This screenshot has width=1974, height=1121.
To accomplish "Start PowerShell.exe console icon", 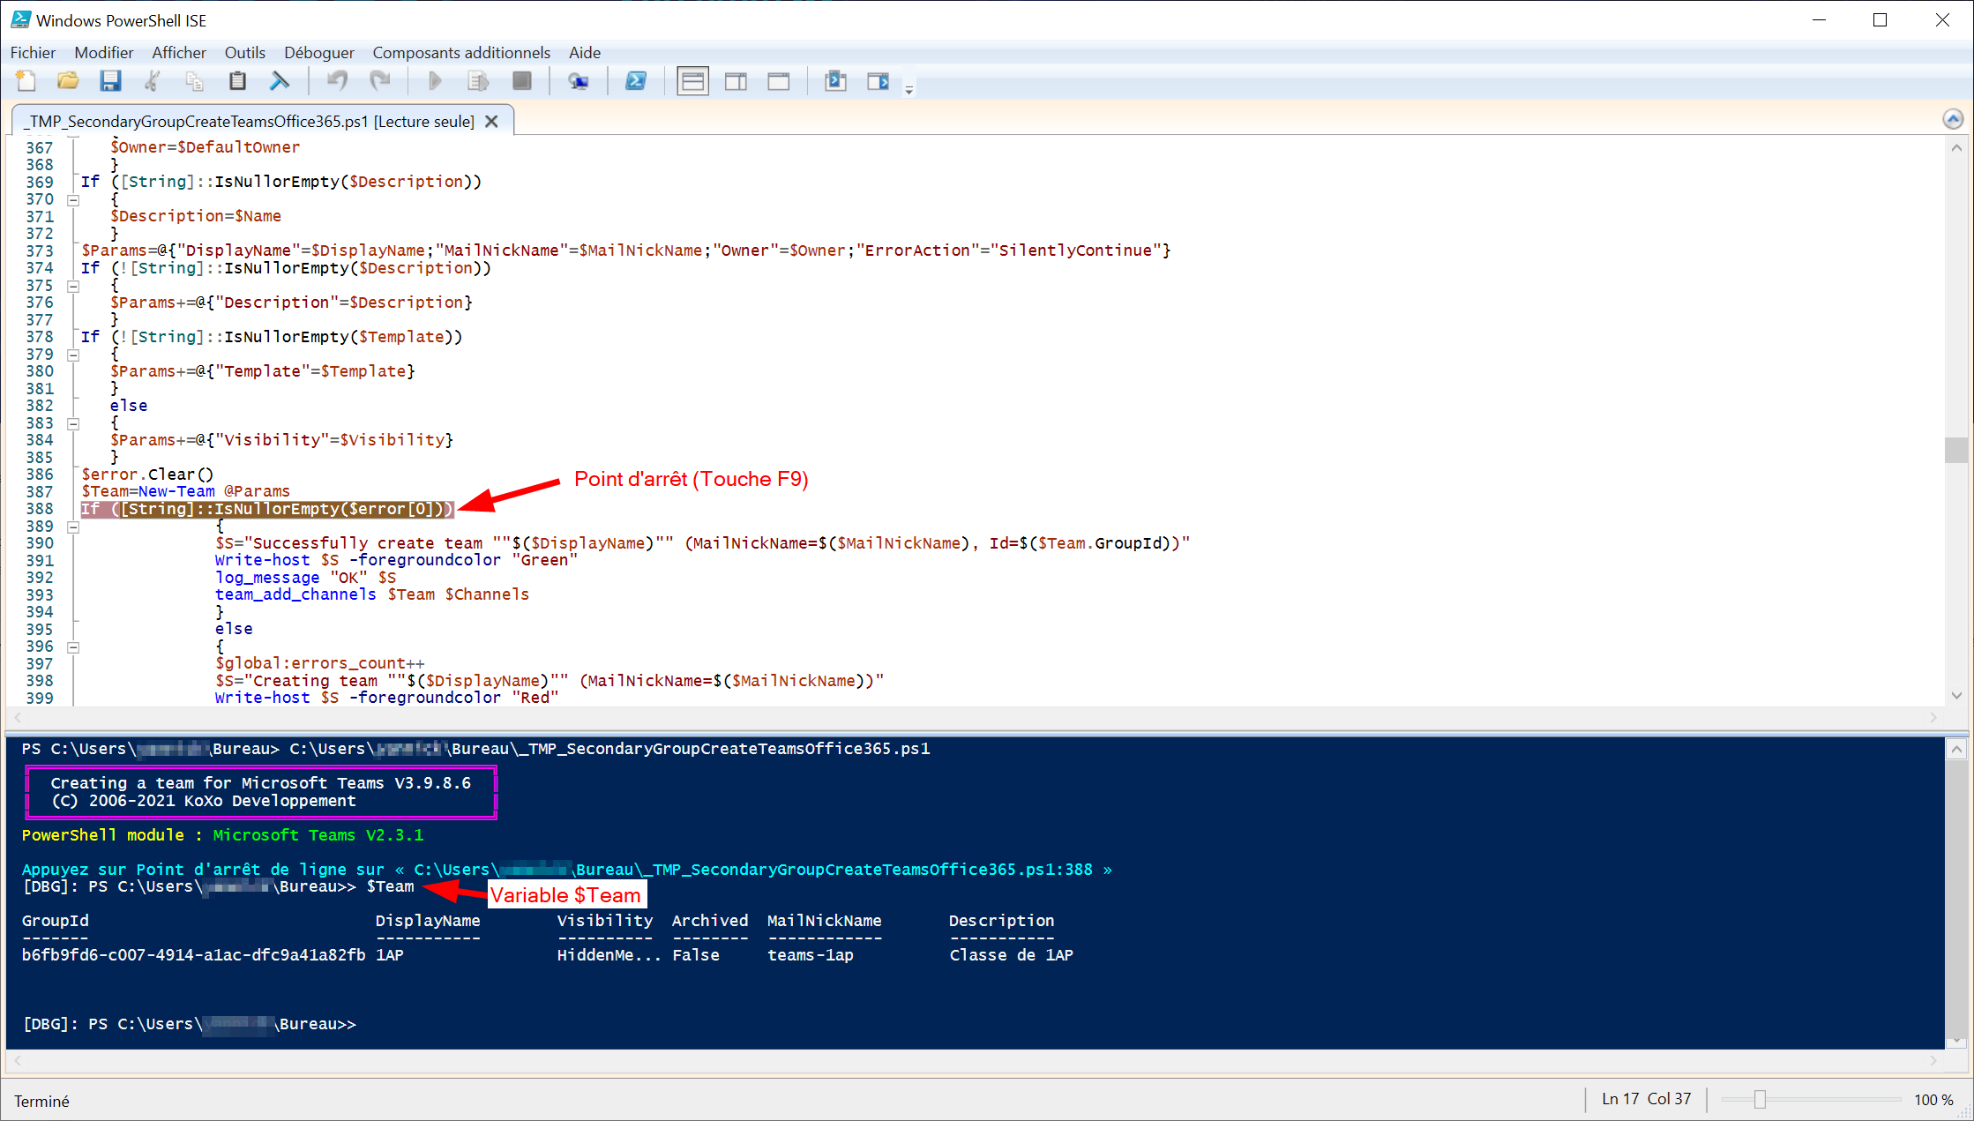I will click(x=636, y=81).
